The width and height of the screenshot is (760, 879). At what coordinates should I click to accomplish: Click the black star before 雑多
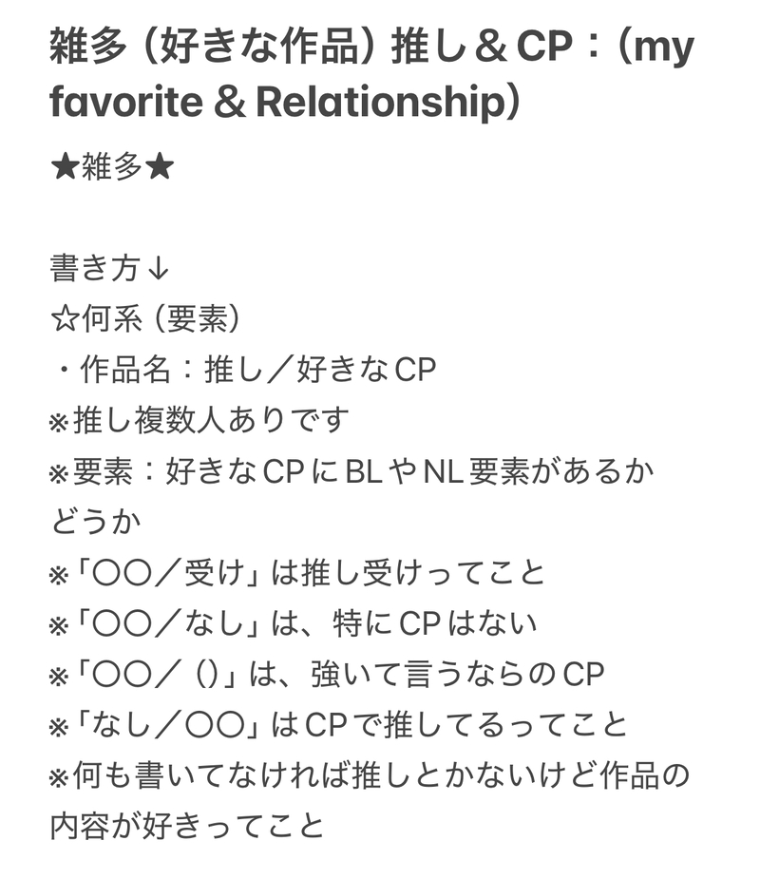[x=66, y=167]
